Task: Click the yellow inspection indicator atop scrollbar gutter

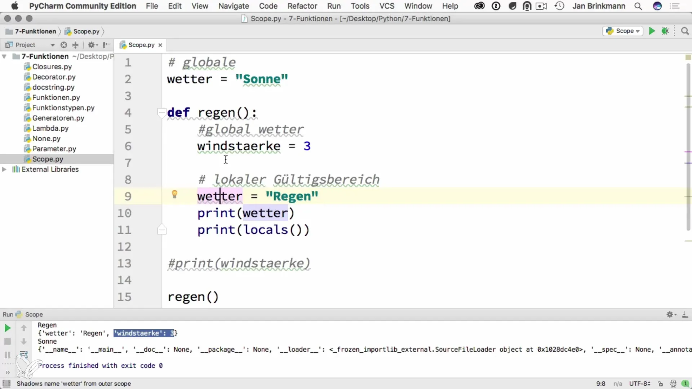Action: (688, 57)
